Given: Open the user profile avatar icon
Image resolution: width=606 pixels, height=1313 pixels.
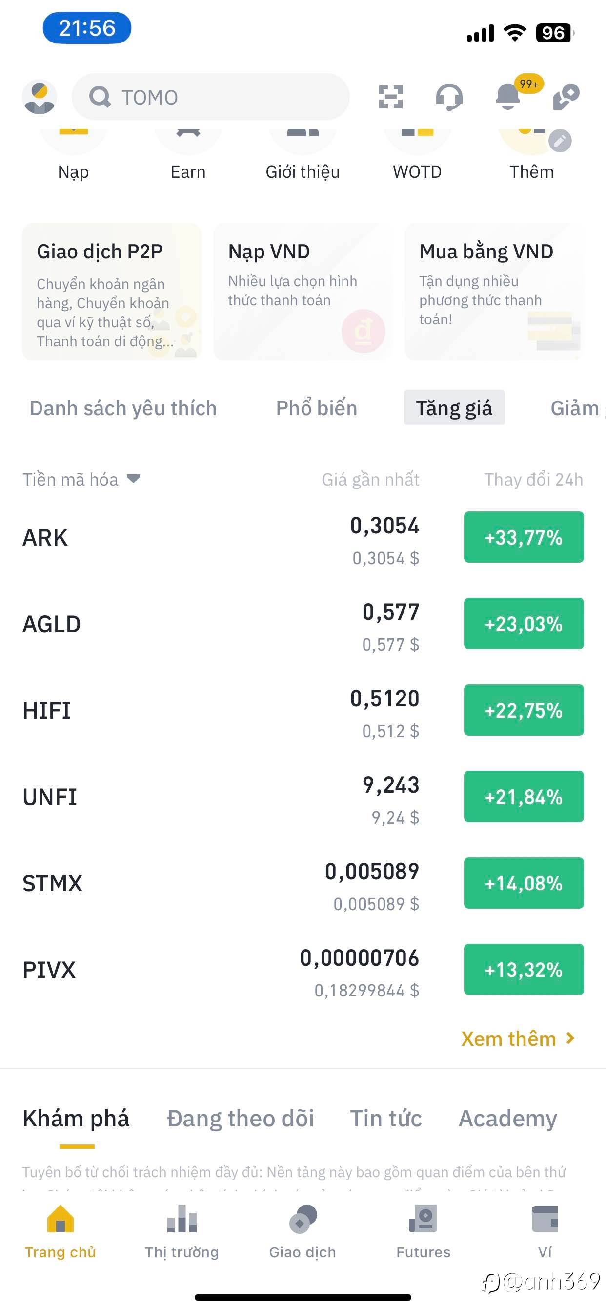Looking at the screenshot, I should tap(39, 97).
